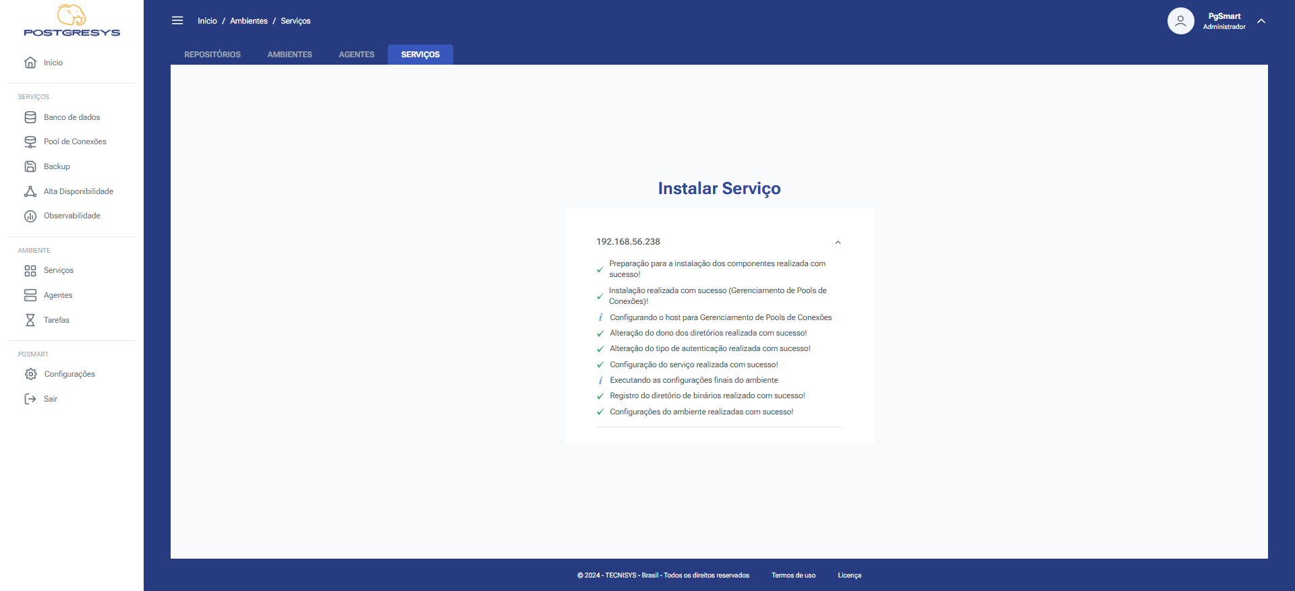
Task: Switch to the Agentes tab
Action: click(x=356, y=55)
